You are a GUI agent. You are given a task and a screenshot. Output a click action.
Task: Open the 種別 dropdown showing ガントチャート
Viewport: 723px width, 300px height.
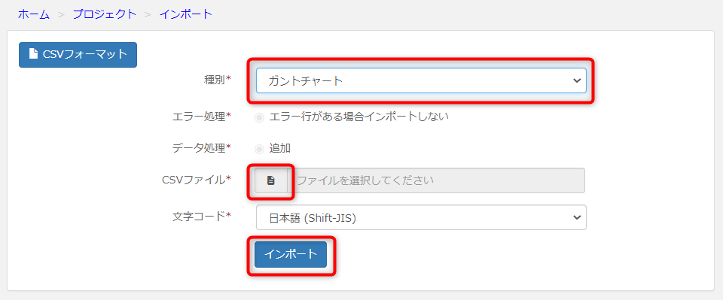click(421, 80)
